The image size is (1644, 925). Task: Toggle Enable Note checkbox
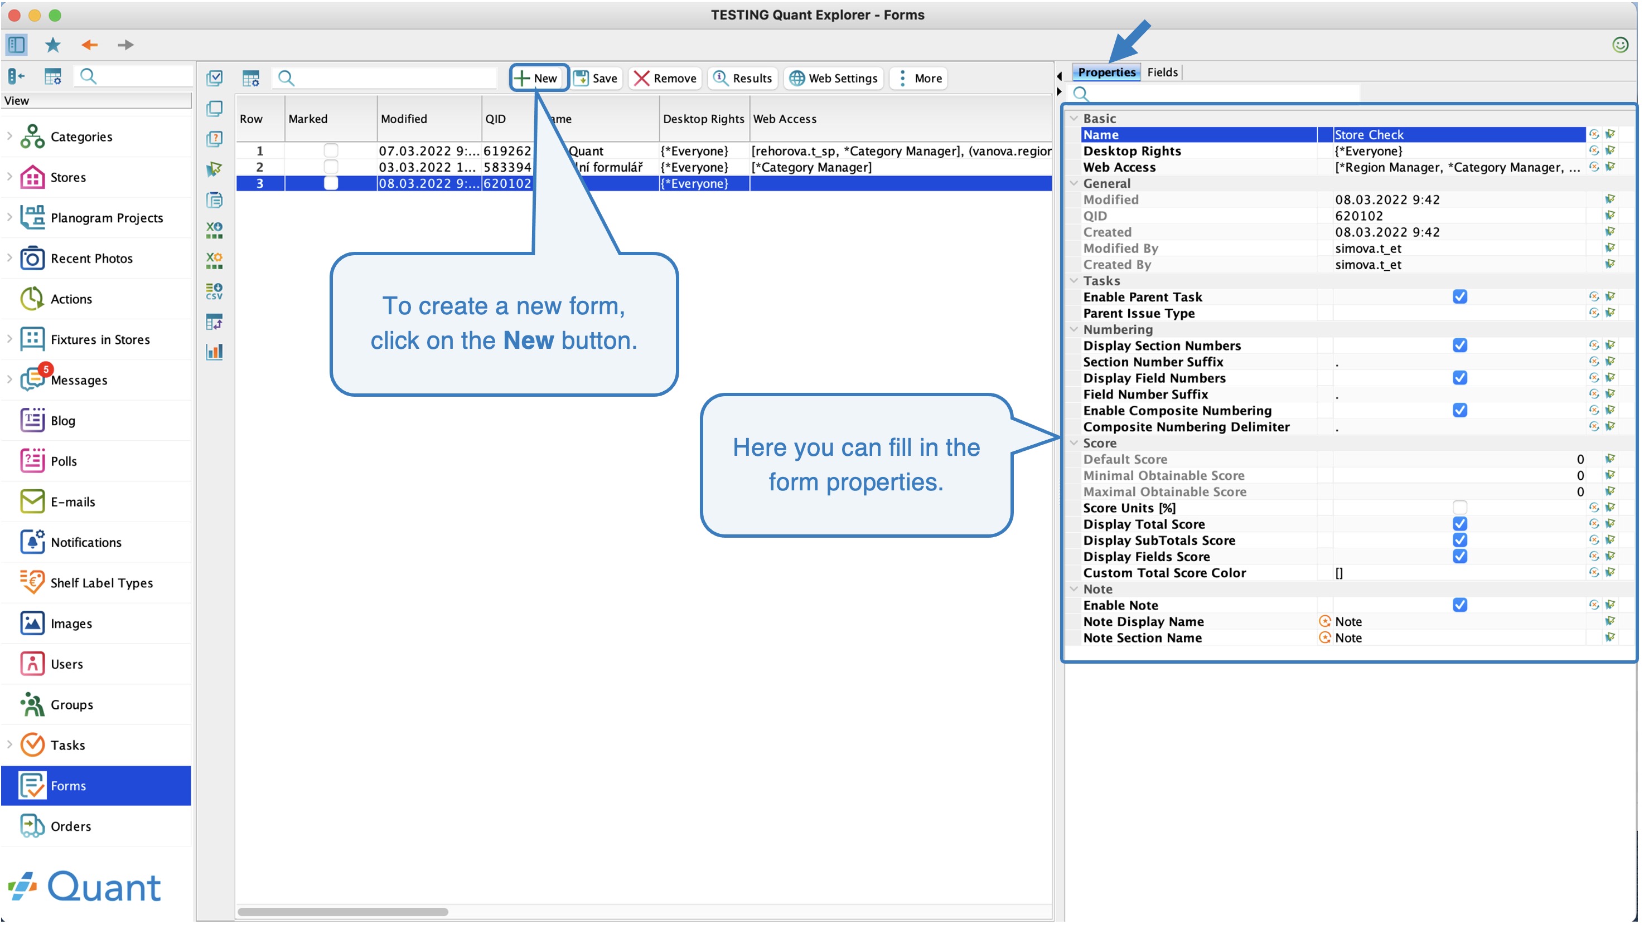[x=1459, y=606]
